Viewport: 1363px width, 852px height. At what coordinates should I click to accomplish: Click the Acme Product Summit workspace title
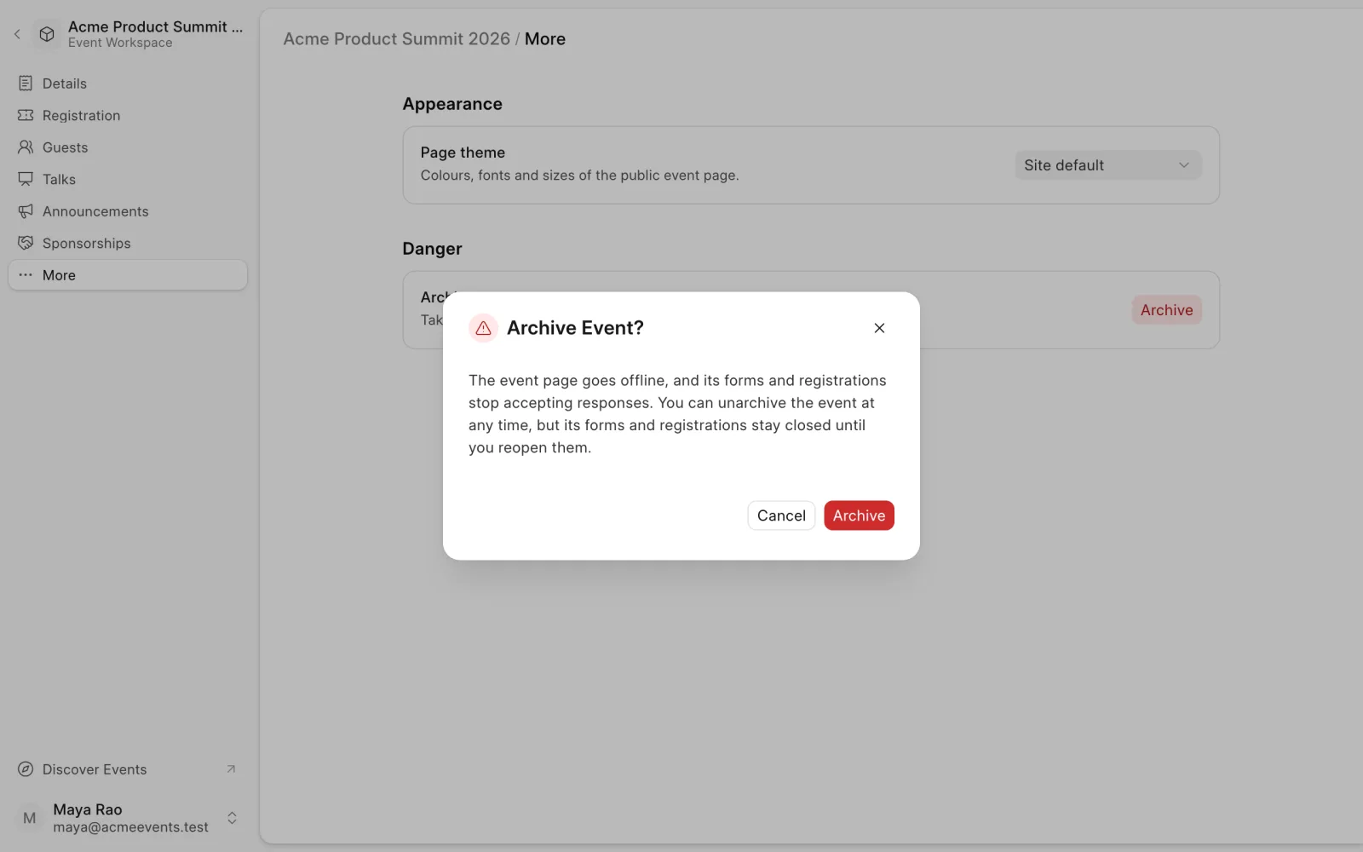[x=155, y=26]
